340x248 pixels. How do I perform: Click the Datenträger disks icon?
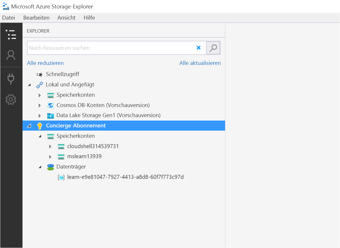(x=50, y=167)
